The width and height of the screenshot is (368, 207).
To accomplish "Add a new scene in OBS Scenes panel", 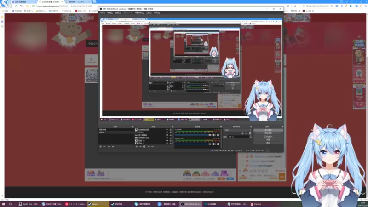I will click(x=101, y=146).
